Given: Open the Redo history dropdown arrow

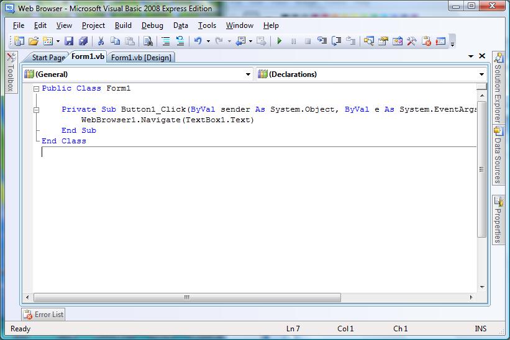Looking at the screenshot, I should pyautogui.click(x=229, y=41).
